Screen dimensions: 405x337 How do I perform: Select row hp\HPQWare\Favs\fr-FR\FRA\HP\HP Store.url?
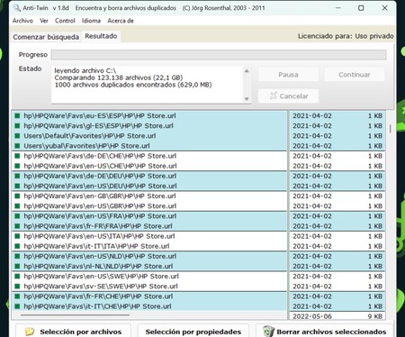tap(149, 226)
